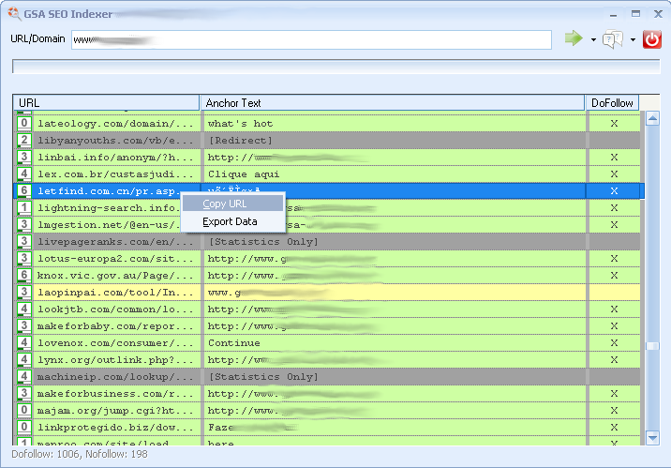Click Dofollow/Nofollow count status text

click(x=80, y=454)
